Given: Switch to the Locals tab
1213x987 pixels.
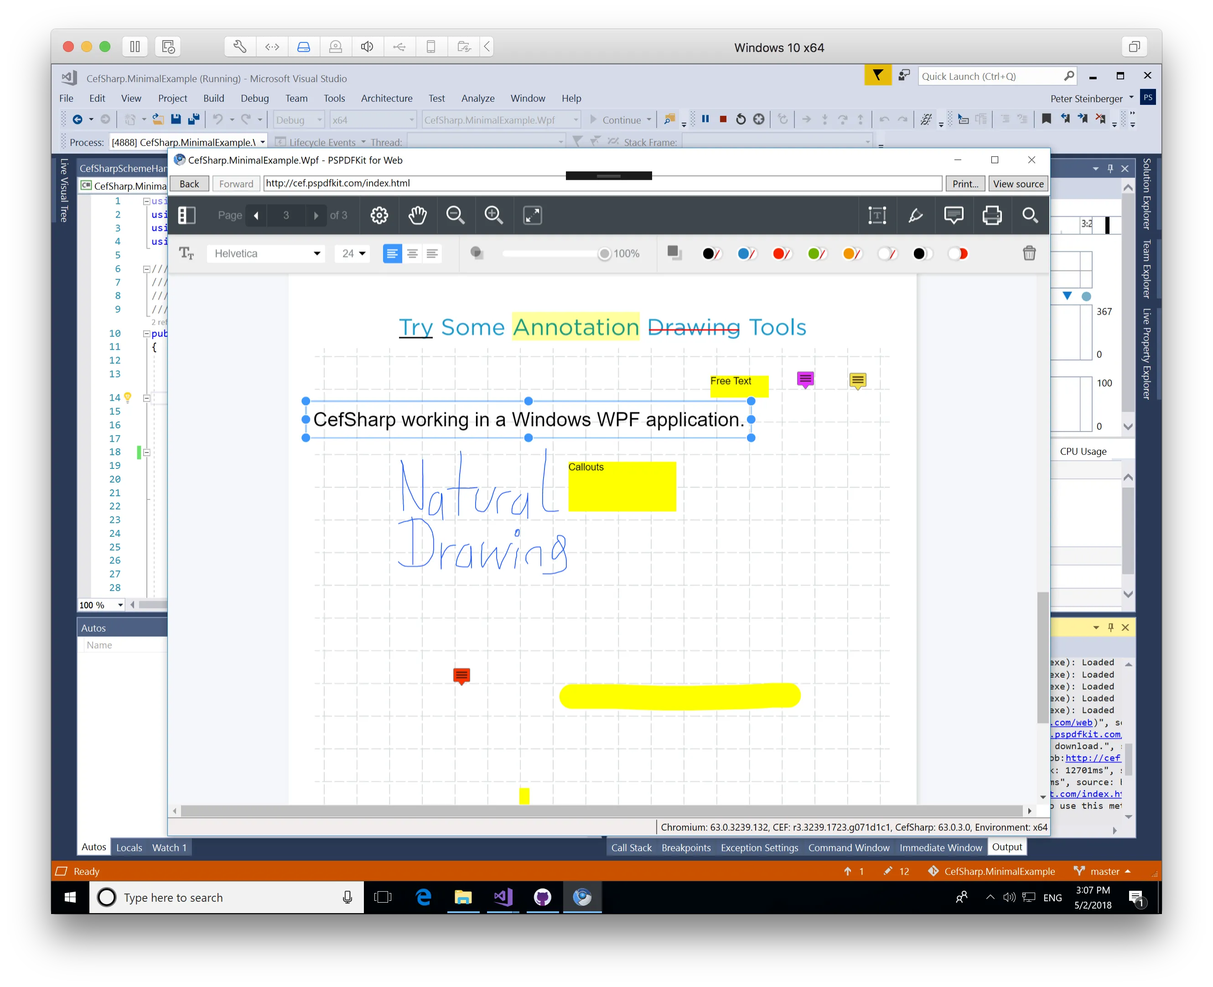Looking at the screenshot, I should [129, 847].
